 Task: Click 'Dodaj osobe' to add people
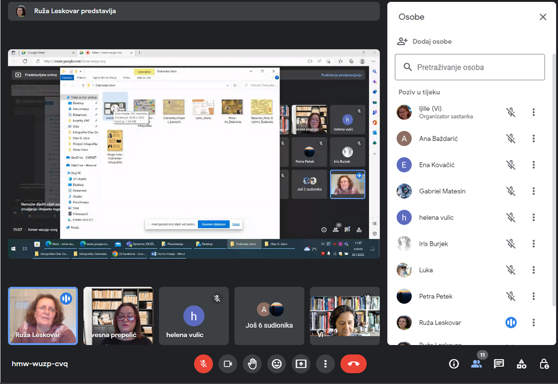[425, 41]
